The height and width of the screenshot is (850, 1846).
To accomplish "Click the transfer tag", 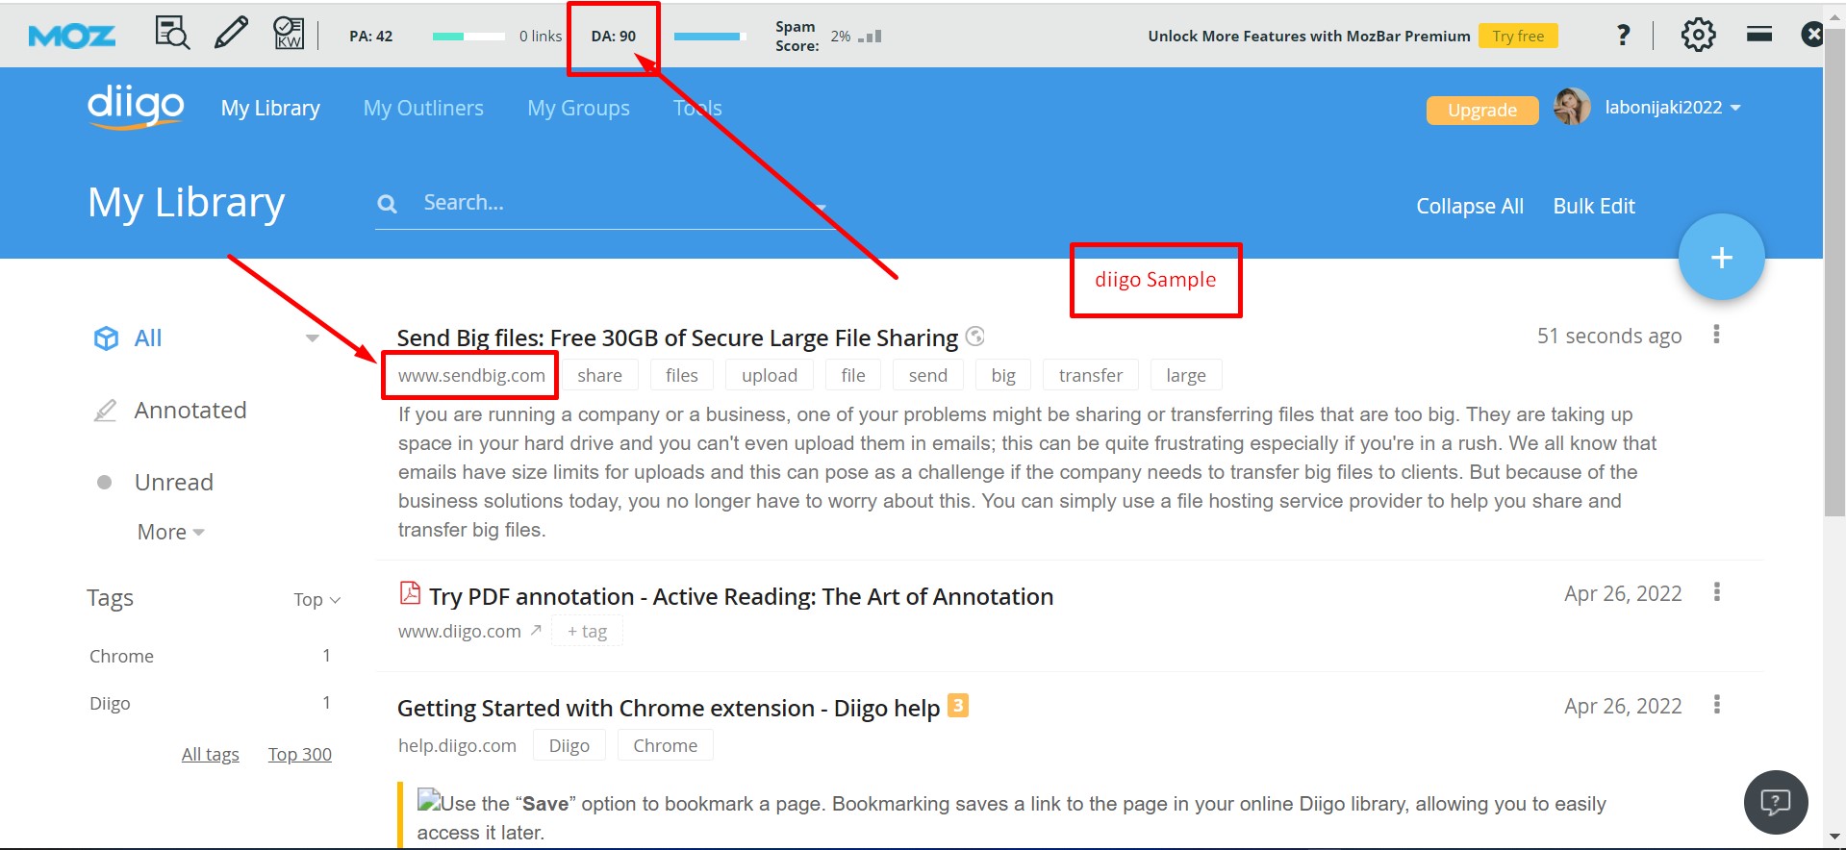I will coord(1091,375).
